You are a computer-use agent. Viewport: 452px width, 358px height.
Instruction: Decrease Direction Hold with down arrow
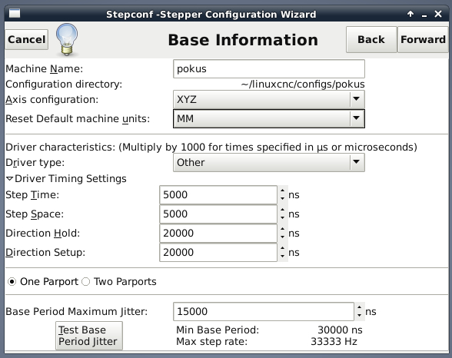click(283, 237)
